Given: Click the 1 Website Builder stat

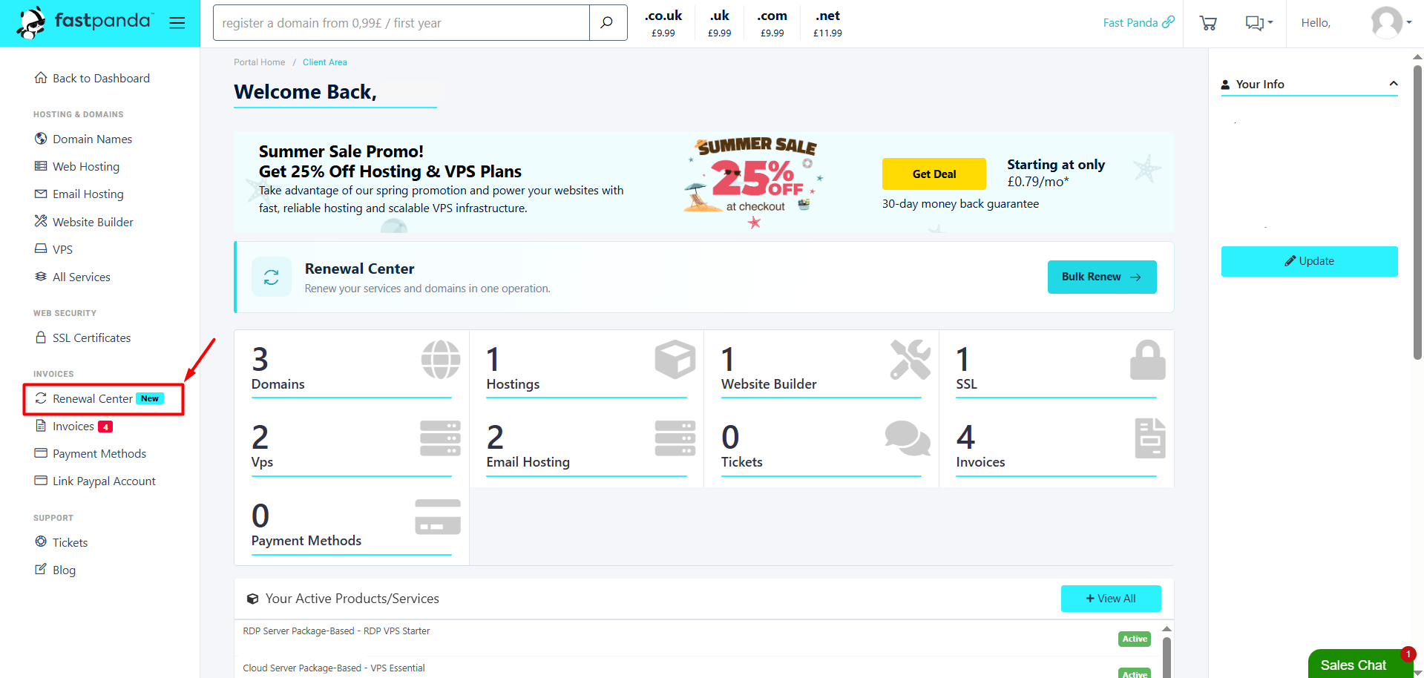Looking at the screenshot, I should 821,369.
